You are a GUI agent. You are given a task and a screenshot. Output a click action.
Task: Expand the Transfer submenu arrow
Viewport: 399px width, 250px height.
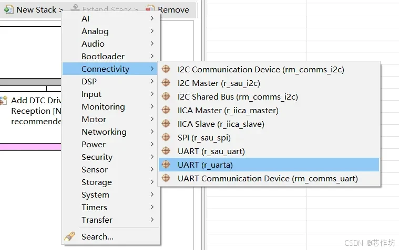coord(152,220)
